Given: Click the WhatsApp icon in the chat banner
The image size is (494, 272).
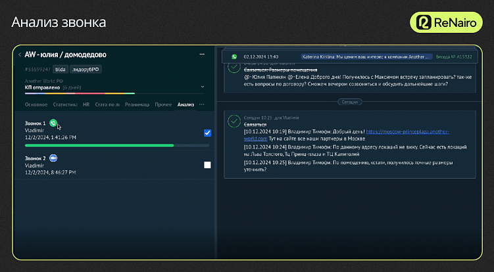Looking at the screenshot, I should [x=234, y=57].
